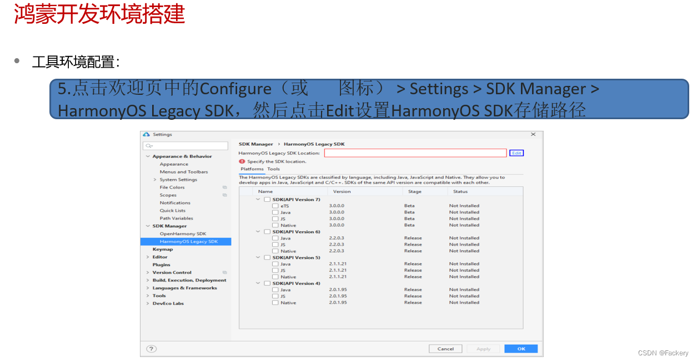Open the Plugins settings
Screen dimensions: 697x362
162,265
